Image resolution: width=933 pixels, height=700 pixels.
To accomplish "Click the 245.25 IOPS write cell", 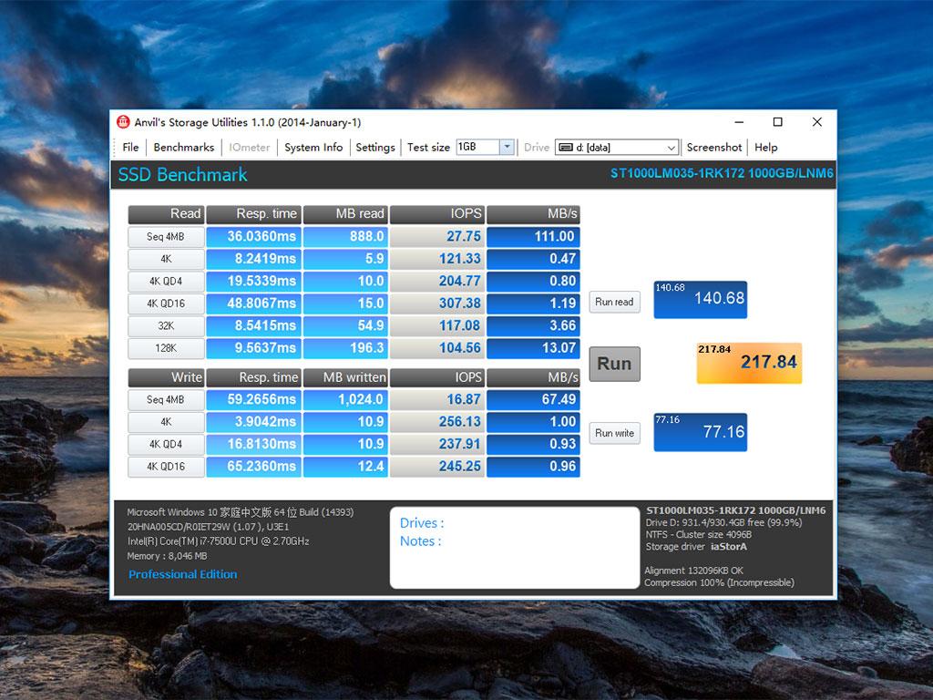I will pyautogui.click(x=437, y=467).
